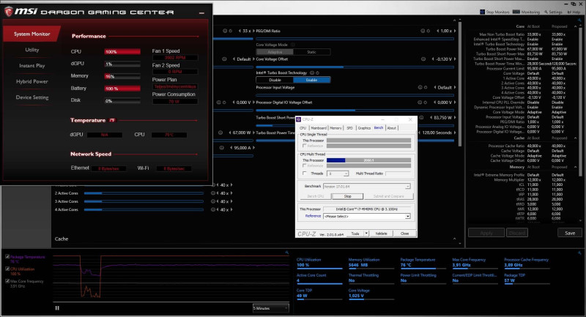Viewport: 586px width, 317px height.
Task: Click the Tools button in CPU-Z
Action: point(355,234)
